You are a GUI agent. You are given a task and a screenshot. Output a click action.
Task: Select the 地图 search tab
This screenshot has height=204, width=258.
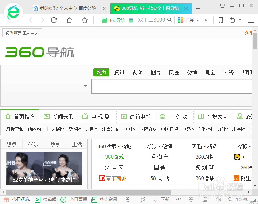[x=211, y=72]
